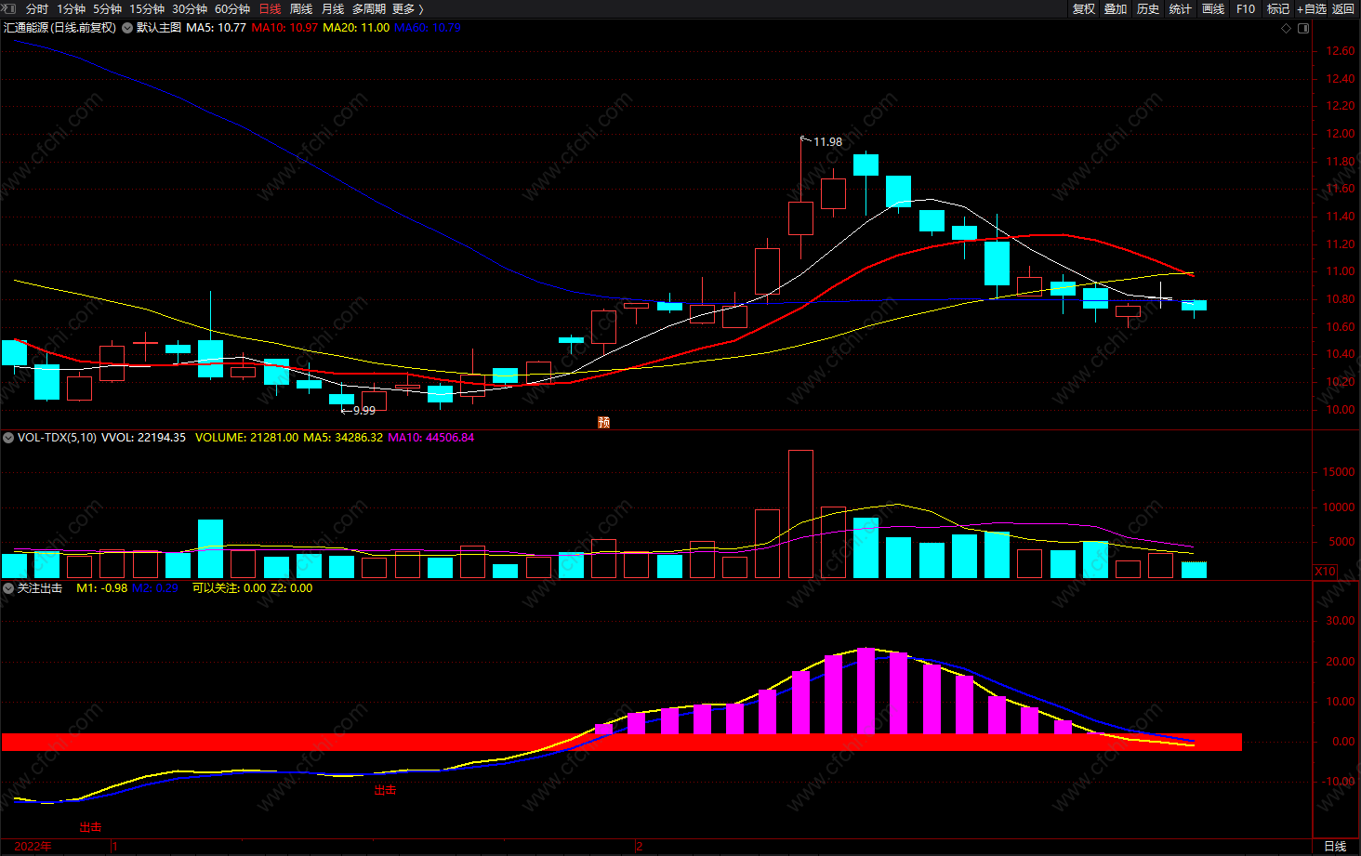Click the 可以关注: 0.00 label

click(229, 588)
